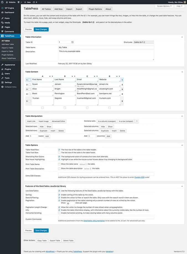Viewport: 187px width, 254px height.
Task: Enable Print Table Name checkbox
Action: pyautogui.click(x=59, y=164)
